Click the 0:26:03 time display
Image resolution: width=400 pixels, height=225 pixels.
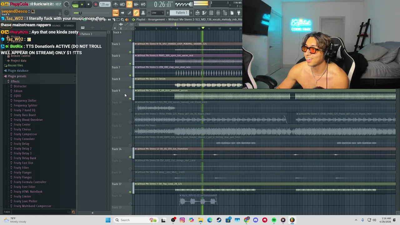tap(162, 5)
